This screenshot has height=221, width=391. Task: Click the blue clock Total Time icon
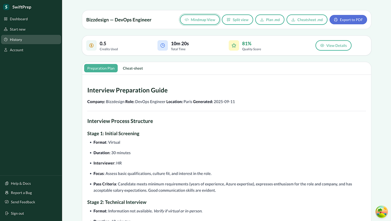coord(162,45)
